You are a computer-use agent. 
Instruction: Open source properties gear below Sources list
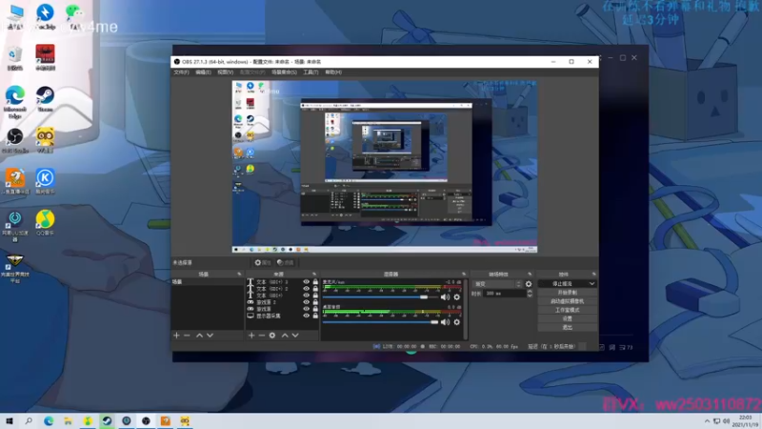[x=272, y=336]
